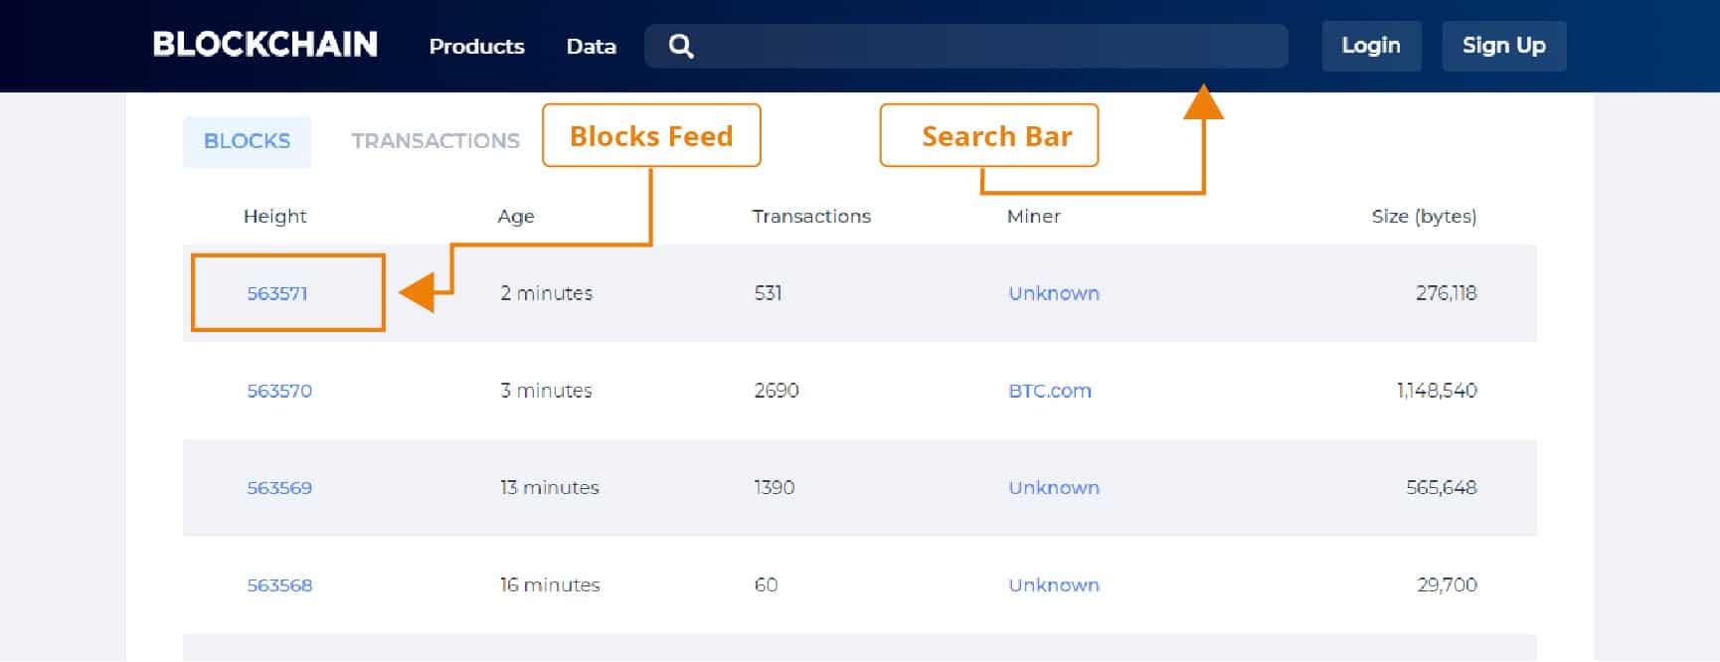The width and height of the screenshot is (1720, 662).
Task: Open block height 563568
Action: (x=279, y=585)
